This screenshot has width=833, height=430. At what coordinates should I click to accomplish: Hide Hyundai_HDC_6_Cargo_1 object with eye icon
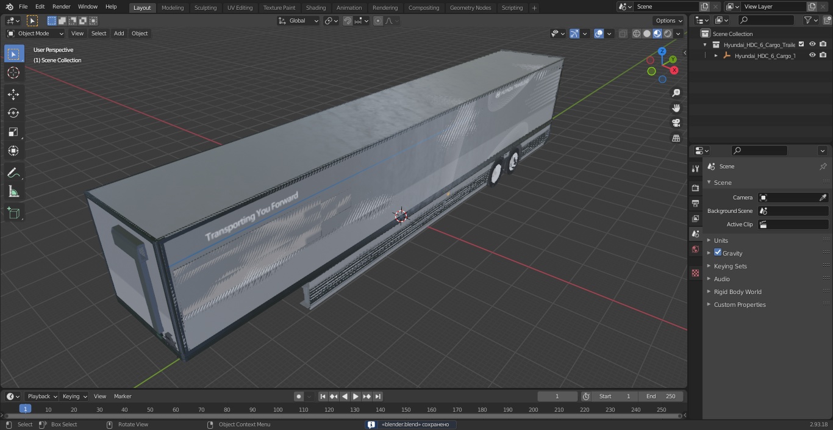(x=812, y=56)
